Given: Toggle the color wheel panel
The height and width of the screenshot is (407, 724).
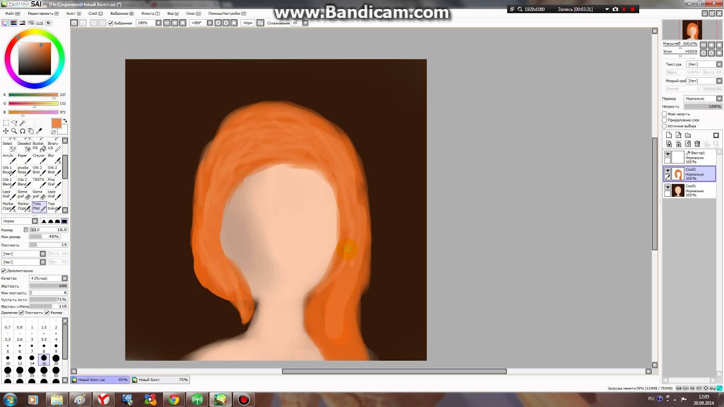Looking at the screenshot, I should (5, 23).
